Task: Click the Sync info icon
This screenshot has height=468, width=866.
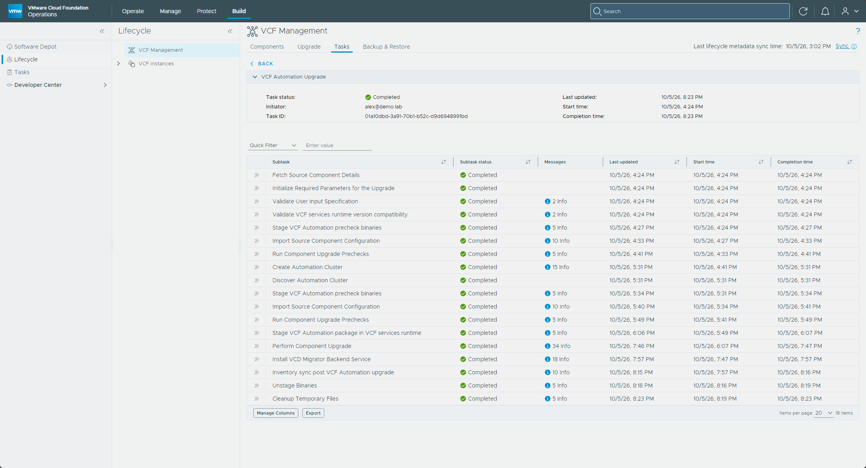Action: point(854,47)
